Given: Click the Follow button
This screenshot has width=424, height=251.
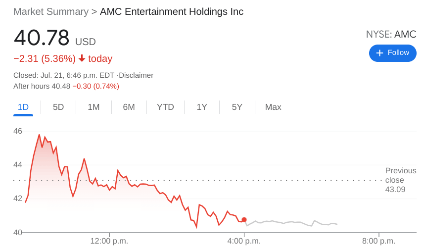Looking at the screenshot, I should (392, 53).
